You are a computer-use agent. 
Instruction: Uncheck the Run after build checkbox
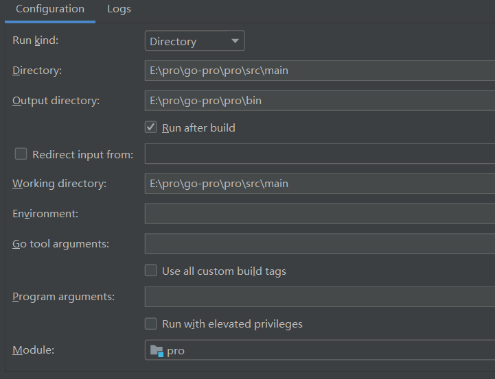pyautogui.click(x=150, y=127)
